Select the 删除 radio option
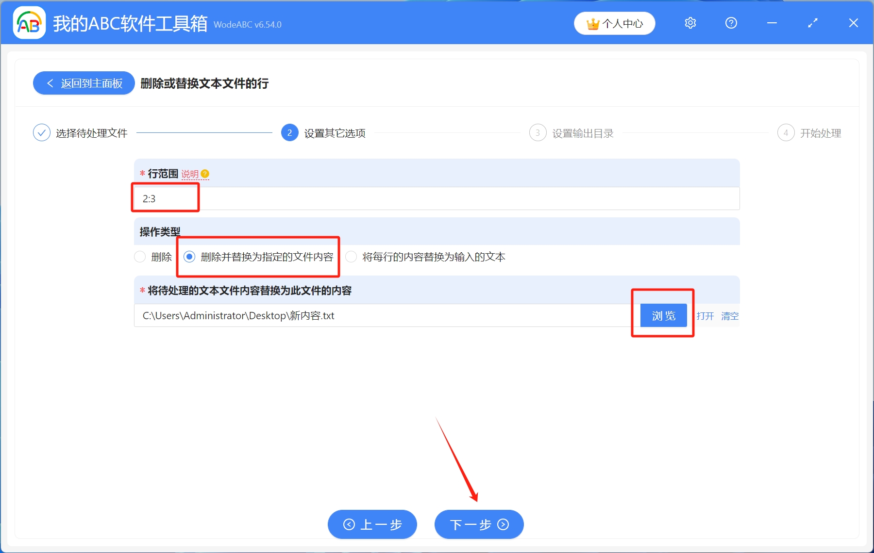The width and height of the screenshot is (874, 553). coord(140,257)
